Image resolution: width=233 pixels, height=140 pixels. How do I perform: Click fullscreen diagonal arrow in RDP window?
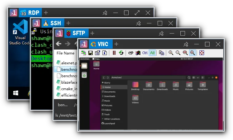[x=137, y=13]
